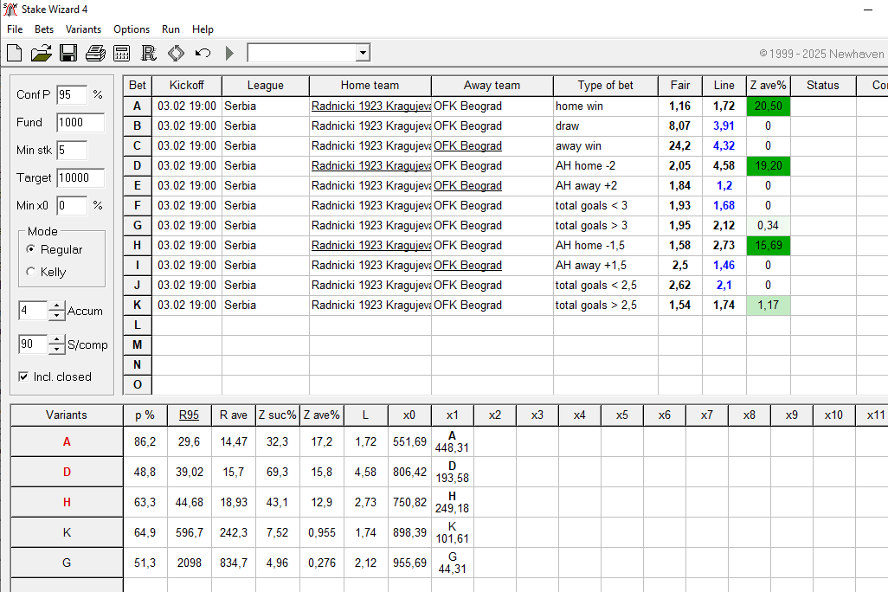Click the Conf P input field
888x592 pixels.
point(72,94)
